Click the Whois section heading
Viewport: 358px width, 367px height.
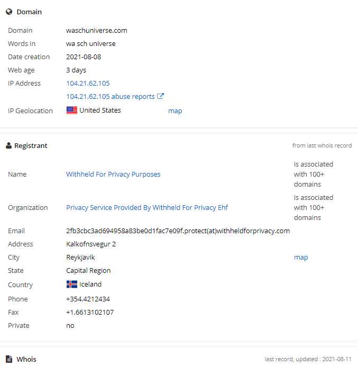26,359
